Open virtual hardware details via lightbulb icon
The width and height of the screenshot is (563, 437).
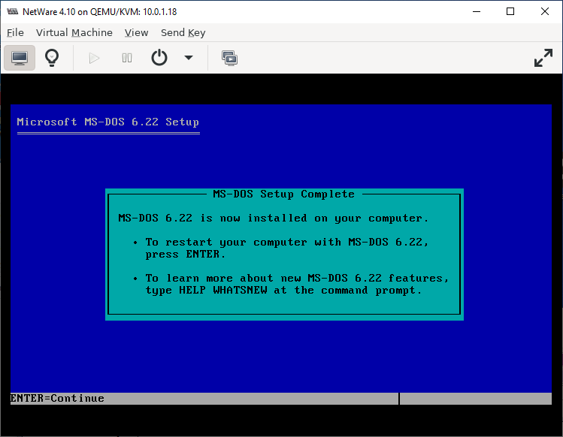click(x=52, y=58)
